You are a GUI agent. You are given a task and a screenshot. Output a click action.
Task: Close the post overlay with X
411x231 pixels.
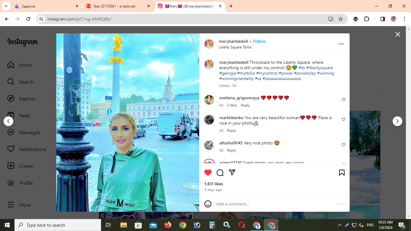click(x=398, y=34)
